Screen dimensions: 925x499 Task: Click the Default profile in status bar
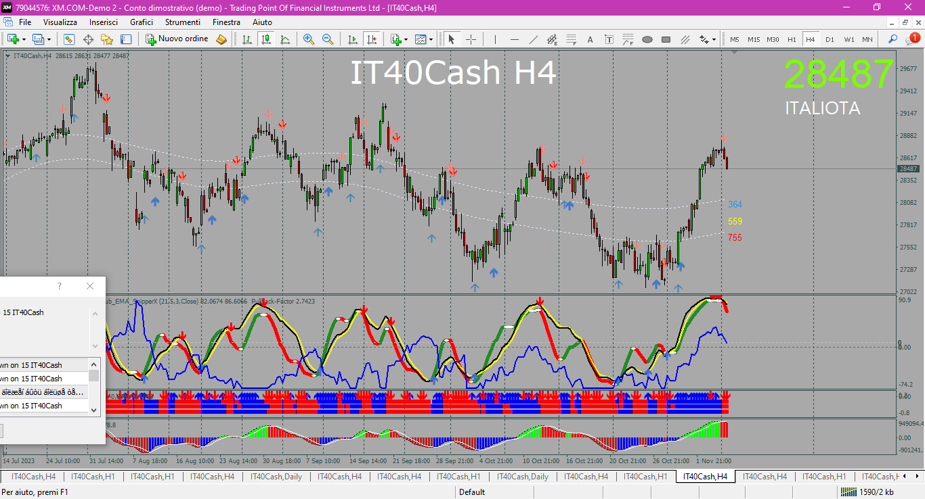tap(472, 492)
